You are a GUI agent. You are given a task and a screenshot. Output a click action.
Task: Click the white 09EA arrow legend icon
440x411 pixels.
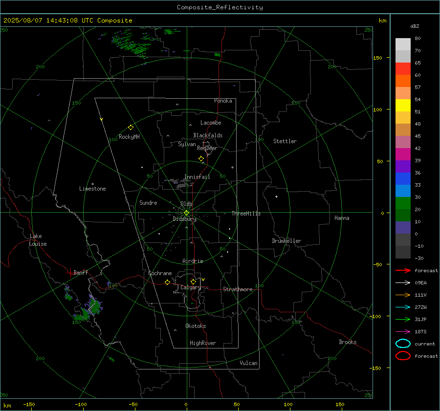(x=403, y=283)
